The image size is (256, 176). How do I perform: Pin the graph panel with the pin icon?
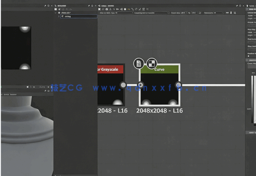237,6
